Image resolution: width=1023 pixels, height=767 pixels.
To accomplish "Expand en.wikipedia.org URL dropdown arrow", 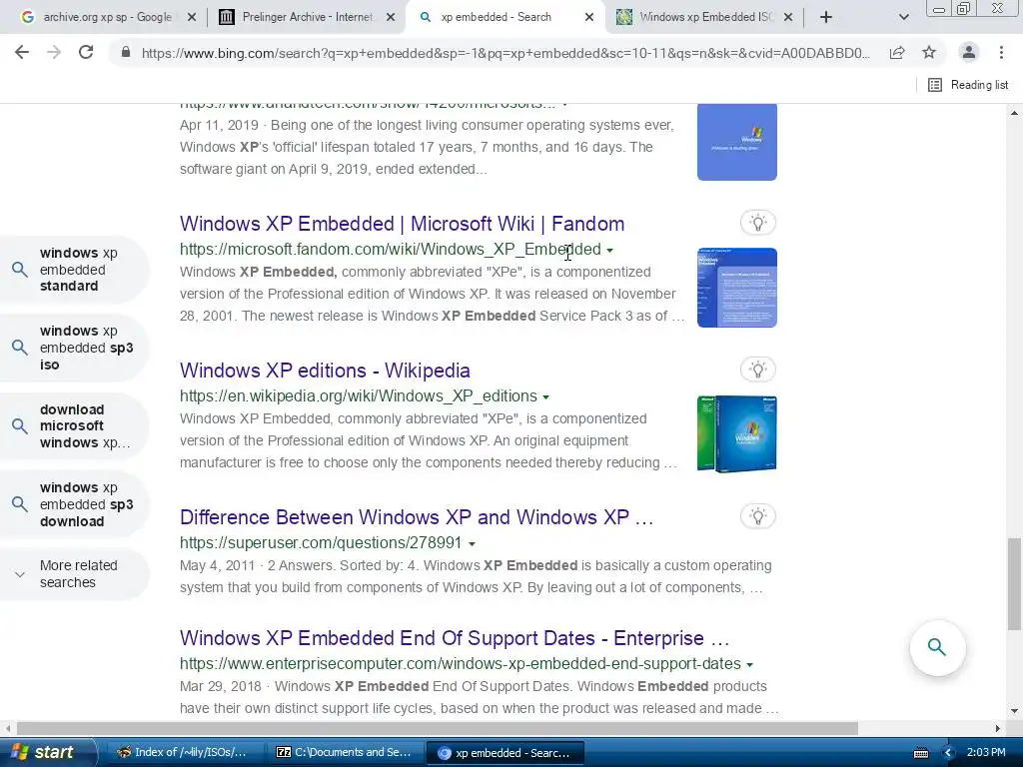I will point(546,397).
